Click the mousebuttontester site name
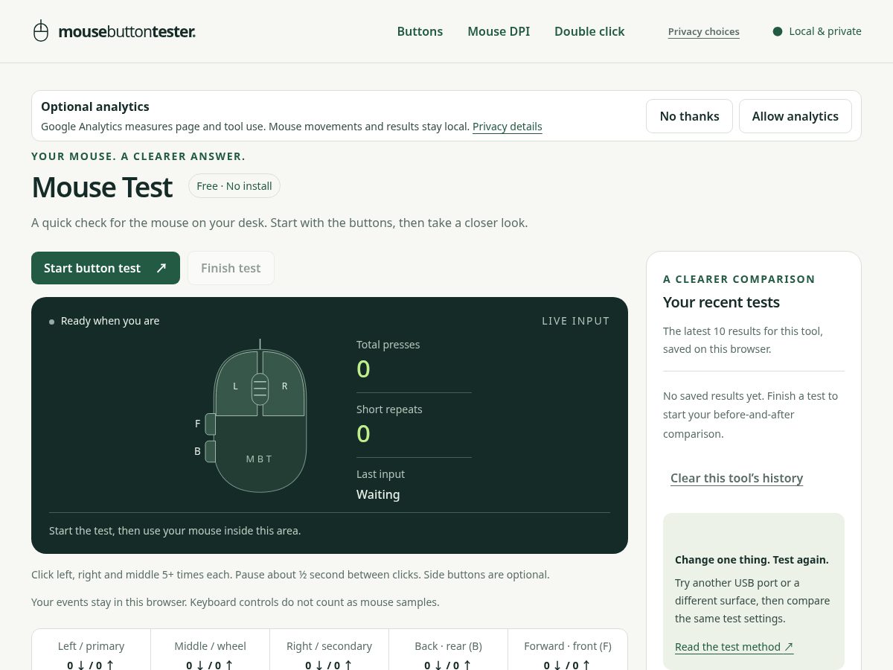The height and width of the screenshot is (670, 893). (x=127, y=31)
